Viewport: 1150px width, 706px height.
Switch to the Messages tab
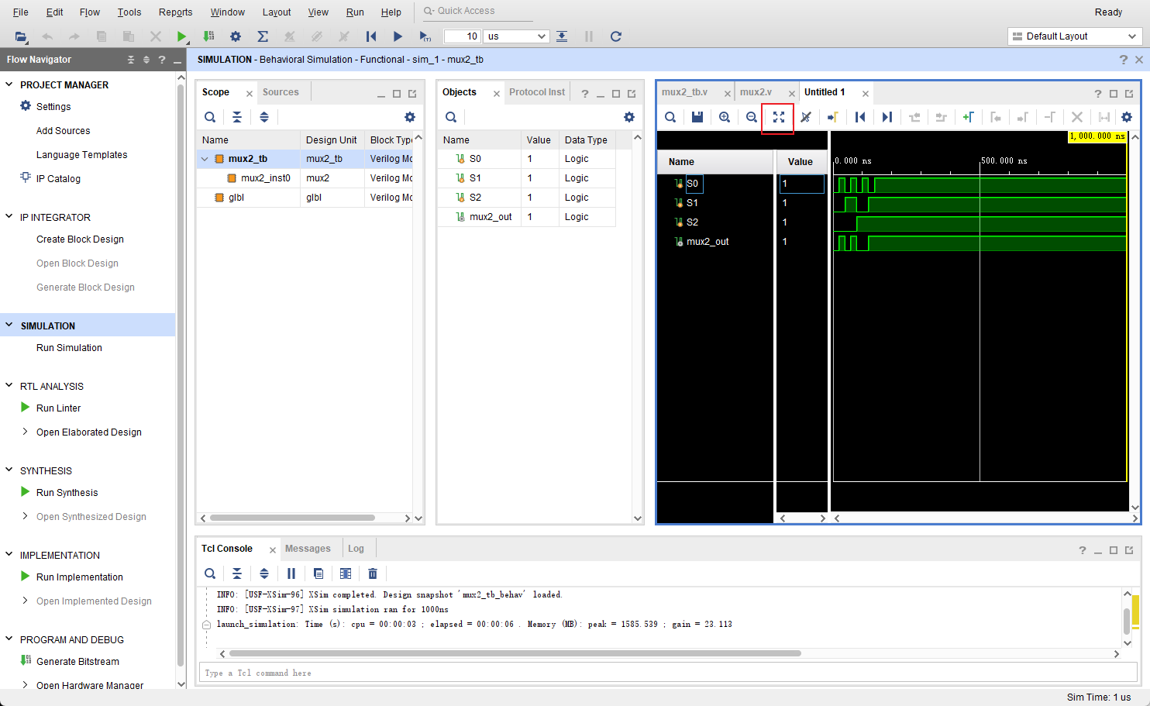point(308,549)
